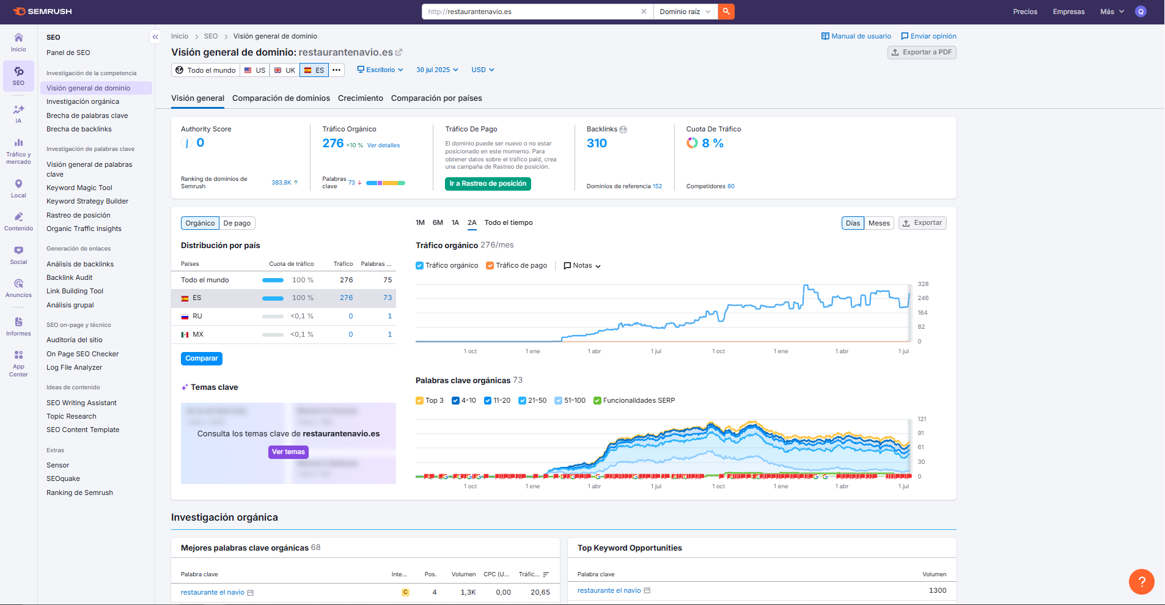Click the ES traffic share progress bar

click(x=273, y=298)
